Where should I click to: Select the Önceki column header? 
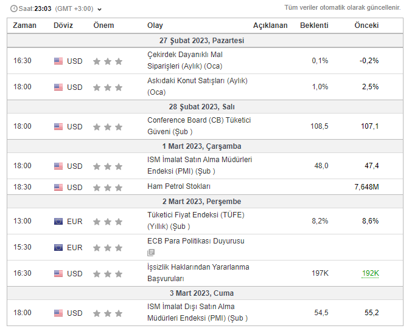click(x=366, y=26)
